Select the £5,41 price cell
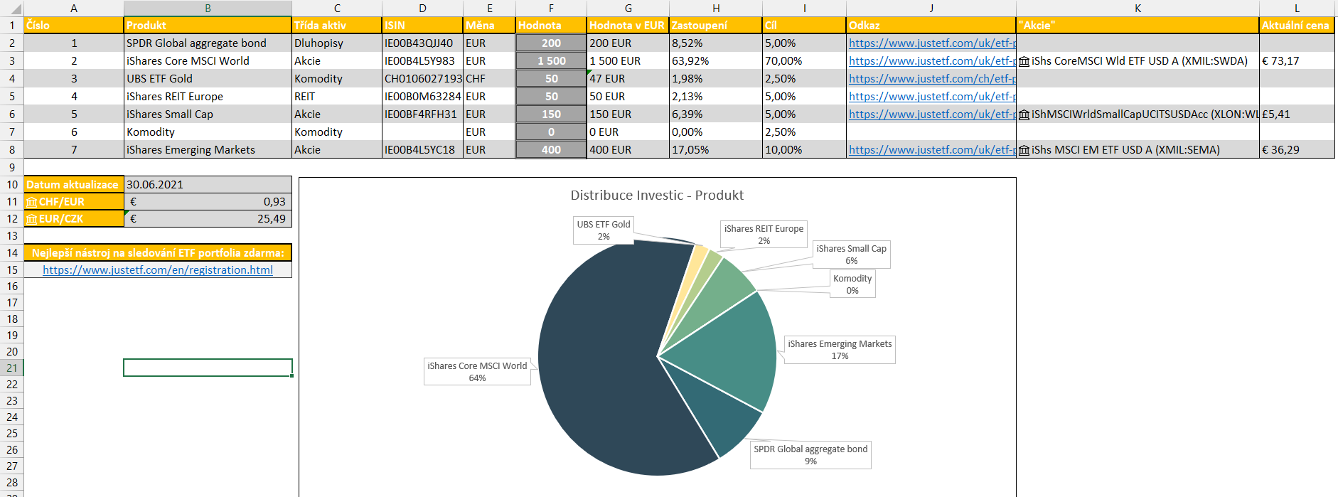1338x497 pixels. (1297, 114)
